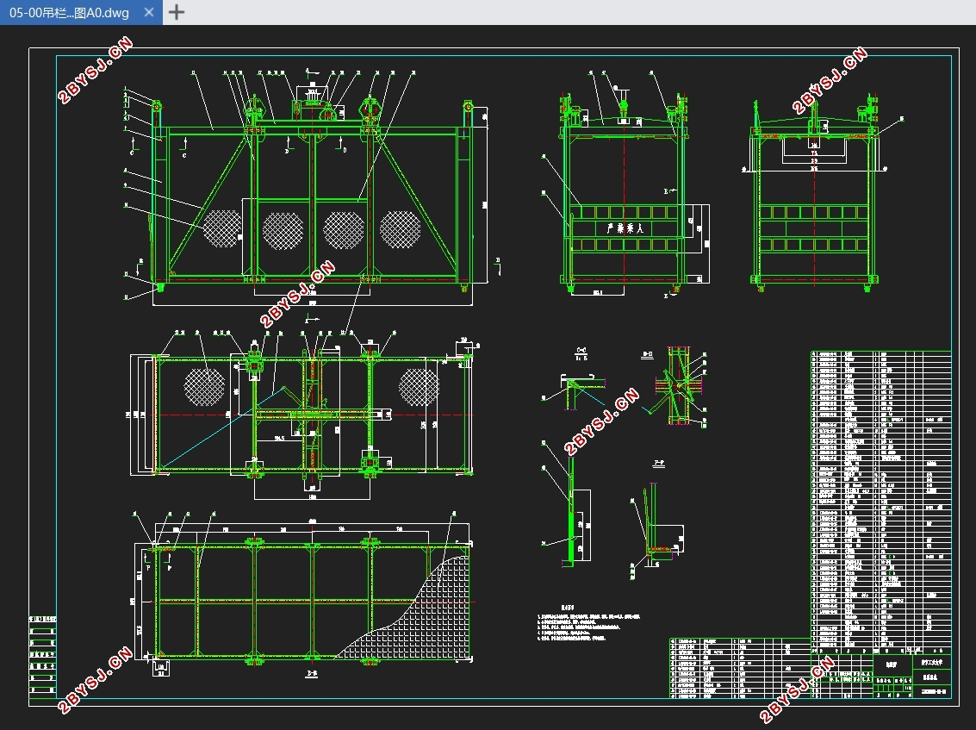This screenshot has width=976, height=730.
Task: Select left hatched circle in middle plan view
Action: click(x=204, y=384)
